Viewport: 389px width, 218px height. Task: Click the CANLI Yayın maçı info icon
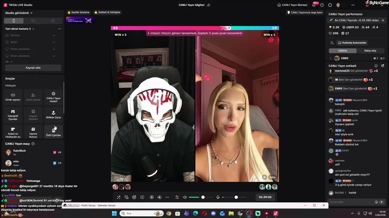[33, 144]
